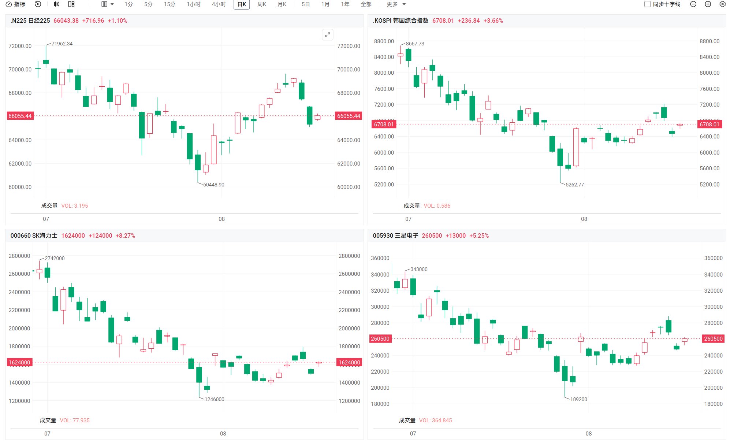Open the multi-chart layout icon

[71, 4]
